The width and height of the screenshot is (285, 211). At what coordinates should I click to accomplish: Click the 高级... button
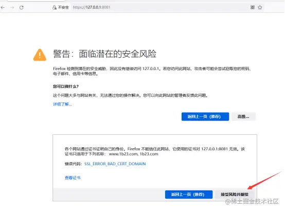[x=243, y=117]
